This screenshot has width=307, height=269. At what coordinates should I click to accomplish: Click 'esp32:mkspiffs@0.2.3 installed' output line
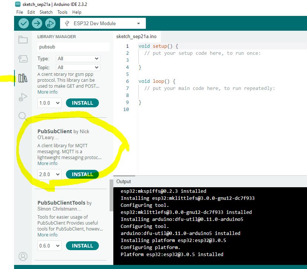[x=163, y=191]
